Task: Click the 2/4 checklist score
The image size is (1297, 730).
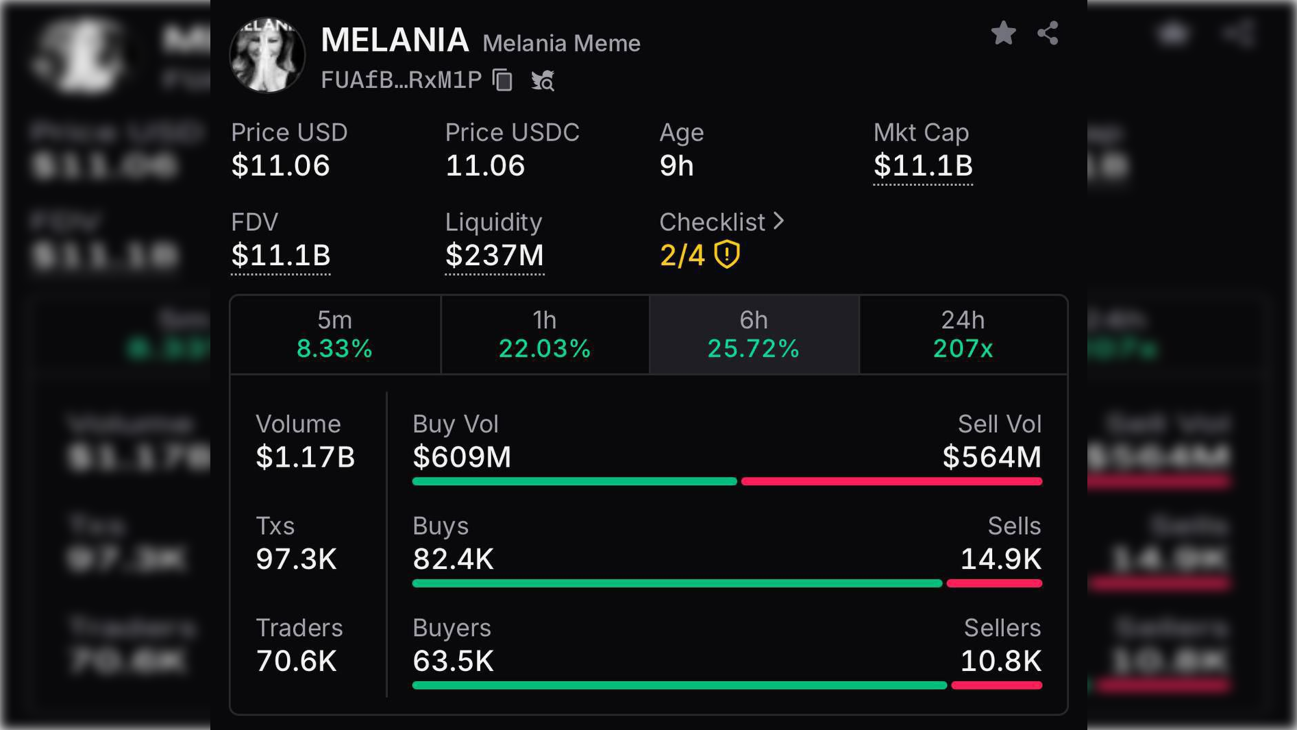Action: click(x=682, y=255)
